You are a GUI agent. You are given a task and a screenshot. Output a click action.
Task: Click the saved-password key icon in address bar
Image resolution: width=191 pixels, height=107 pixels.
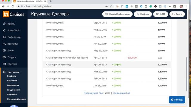click(107, 7)
